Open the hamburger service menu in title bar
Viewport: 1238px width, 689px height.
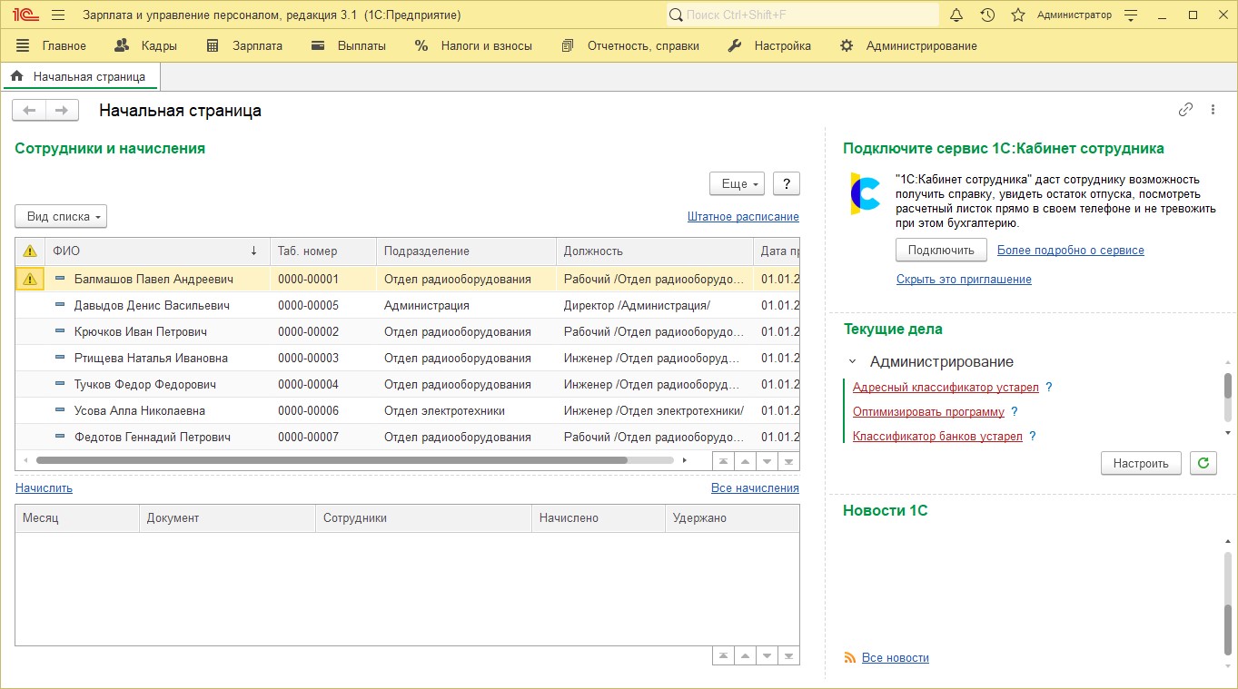pyautogui.click(x=58, y=15)
